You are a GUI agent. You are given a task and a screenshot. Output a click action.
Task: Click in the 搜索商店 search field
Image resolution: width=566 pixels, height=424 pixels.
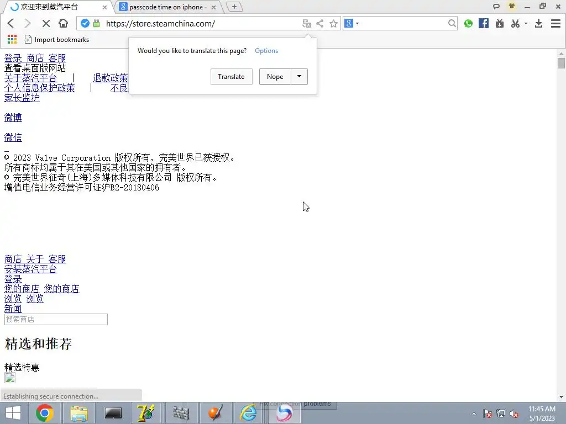click(56, 320)
